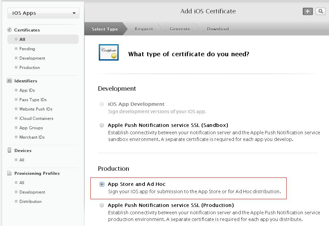329x226 pixels.
Task: Open Pass Type IDs
Action: (x=33, y=100)
